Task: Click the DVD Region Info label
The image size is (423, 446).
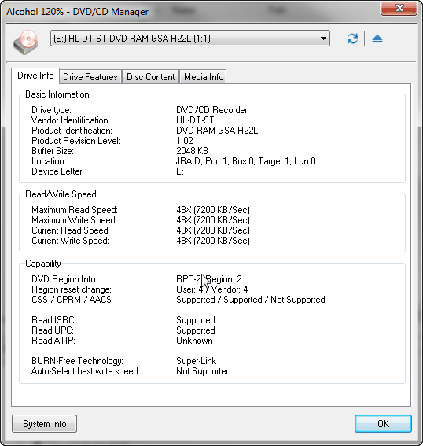Action: click(64, 279)
